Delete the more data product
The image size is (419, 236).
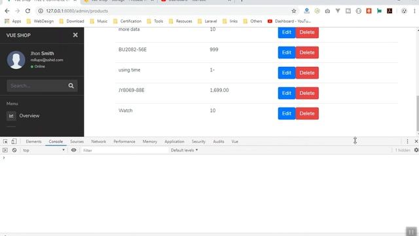point(307,32)
